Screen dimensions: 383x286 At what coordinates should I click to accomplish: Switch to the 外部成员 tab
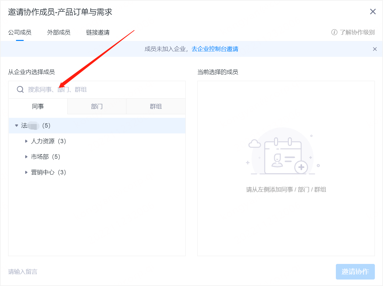click(x=59, y=32)
